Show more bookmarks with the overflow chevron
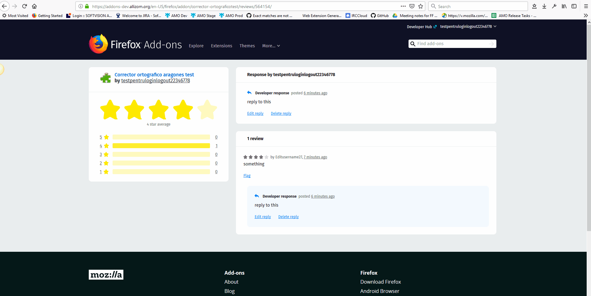Viewport: 591px width, 296px height. tap(586, 15)
